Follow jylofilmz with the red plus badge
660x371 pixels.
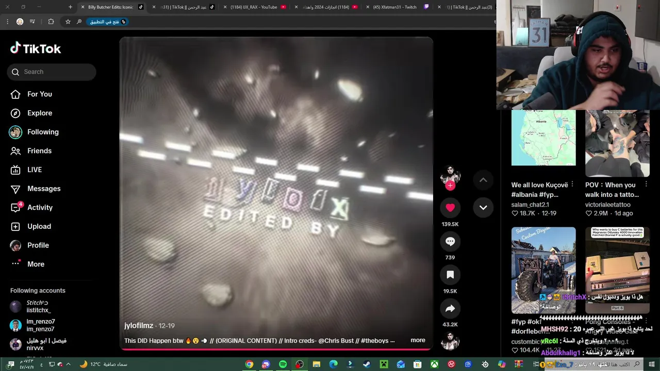(450, 186)
